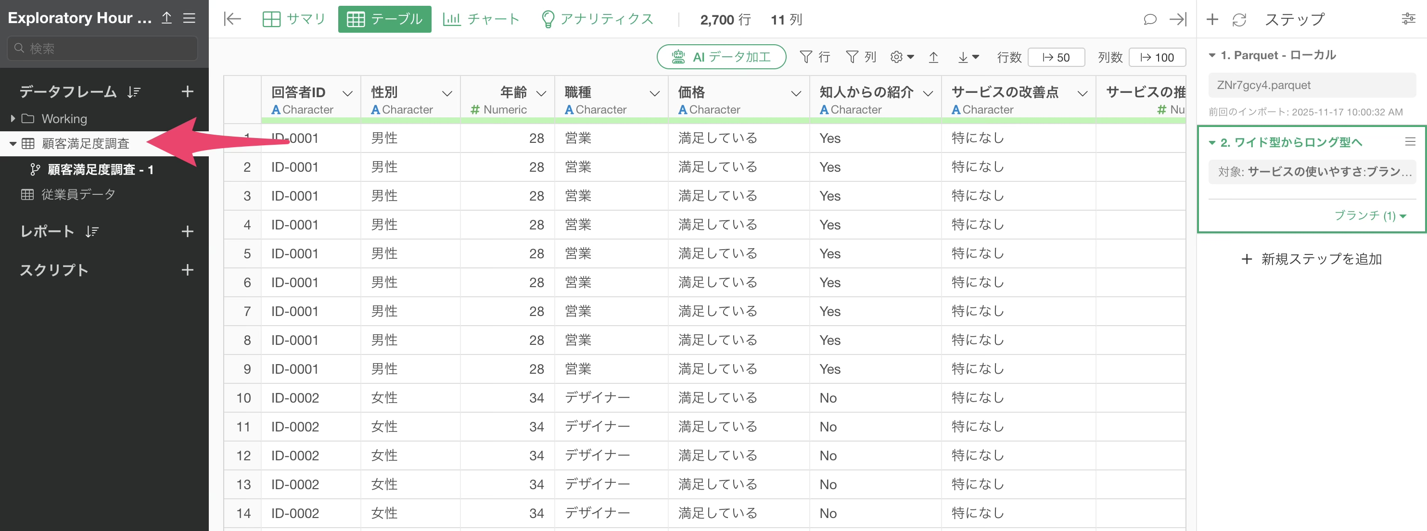Screen dimensions: 1427x531
Task: Click the project hamburger menu icon
Action: pyautogui.click(x=190, y=18)
